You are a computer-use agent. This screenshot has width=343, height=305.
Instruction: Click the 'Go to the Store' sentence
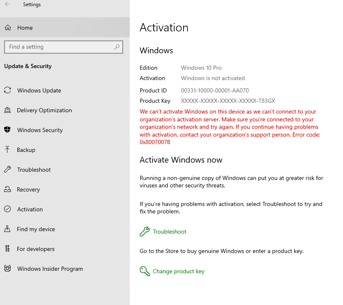coord(222,251)
